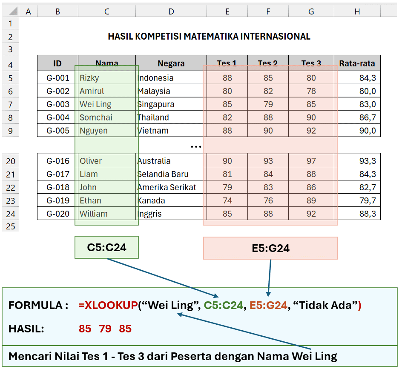The width and height of the screenshot is (399, 369).
Task: Click the name cell Liam
Action: coord(107,174)
